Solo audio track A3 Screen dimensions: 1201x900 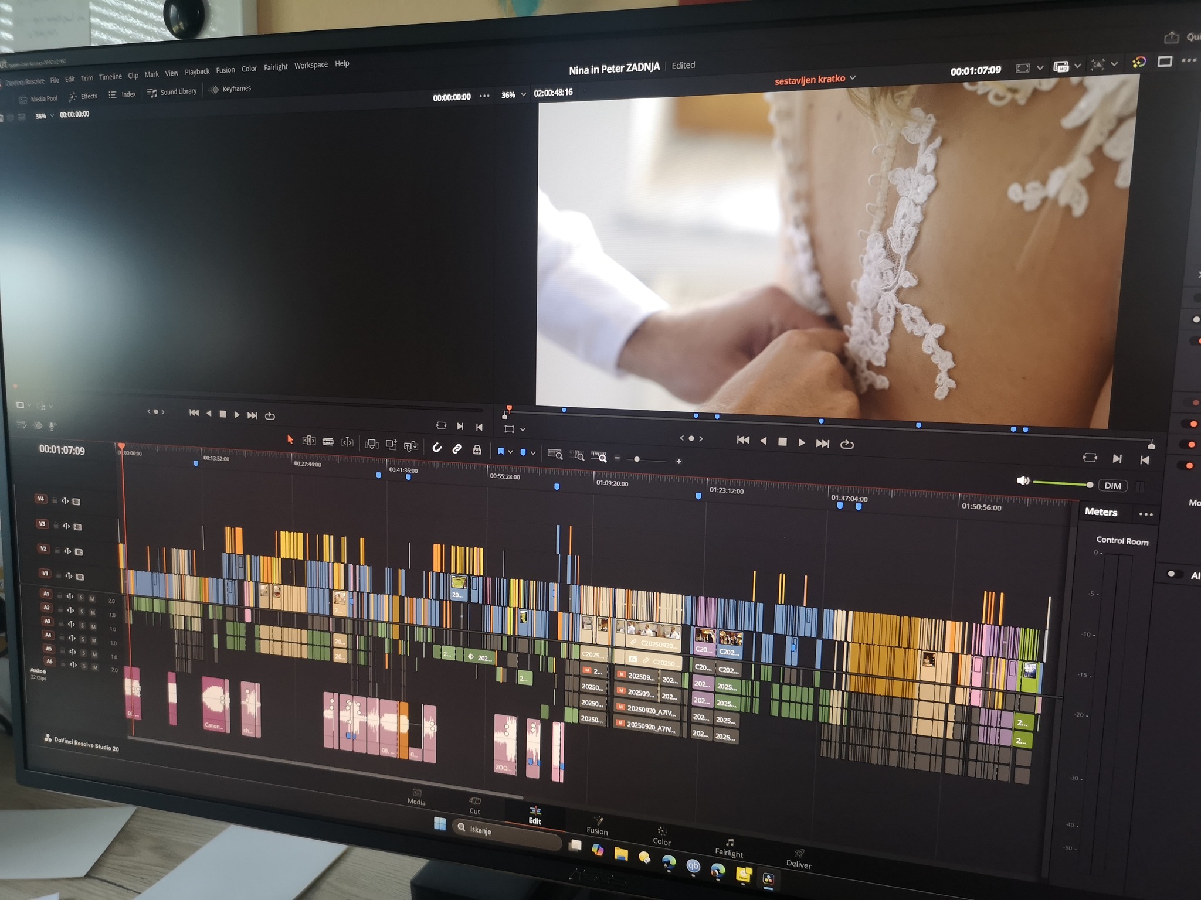click(x=83, y=625)
